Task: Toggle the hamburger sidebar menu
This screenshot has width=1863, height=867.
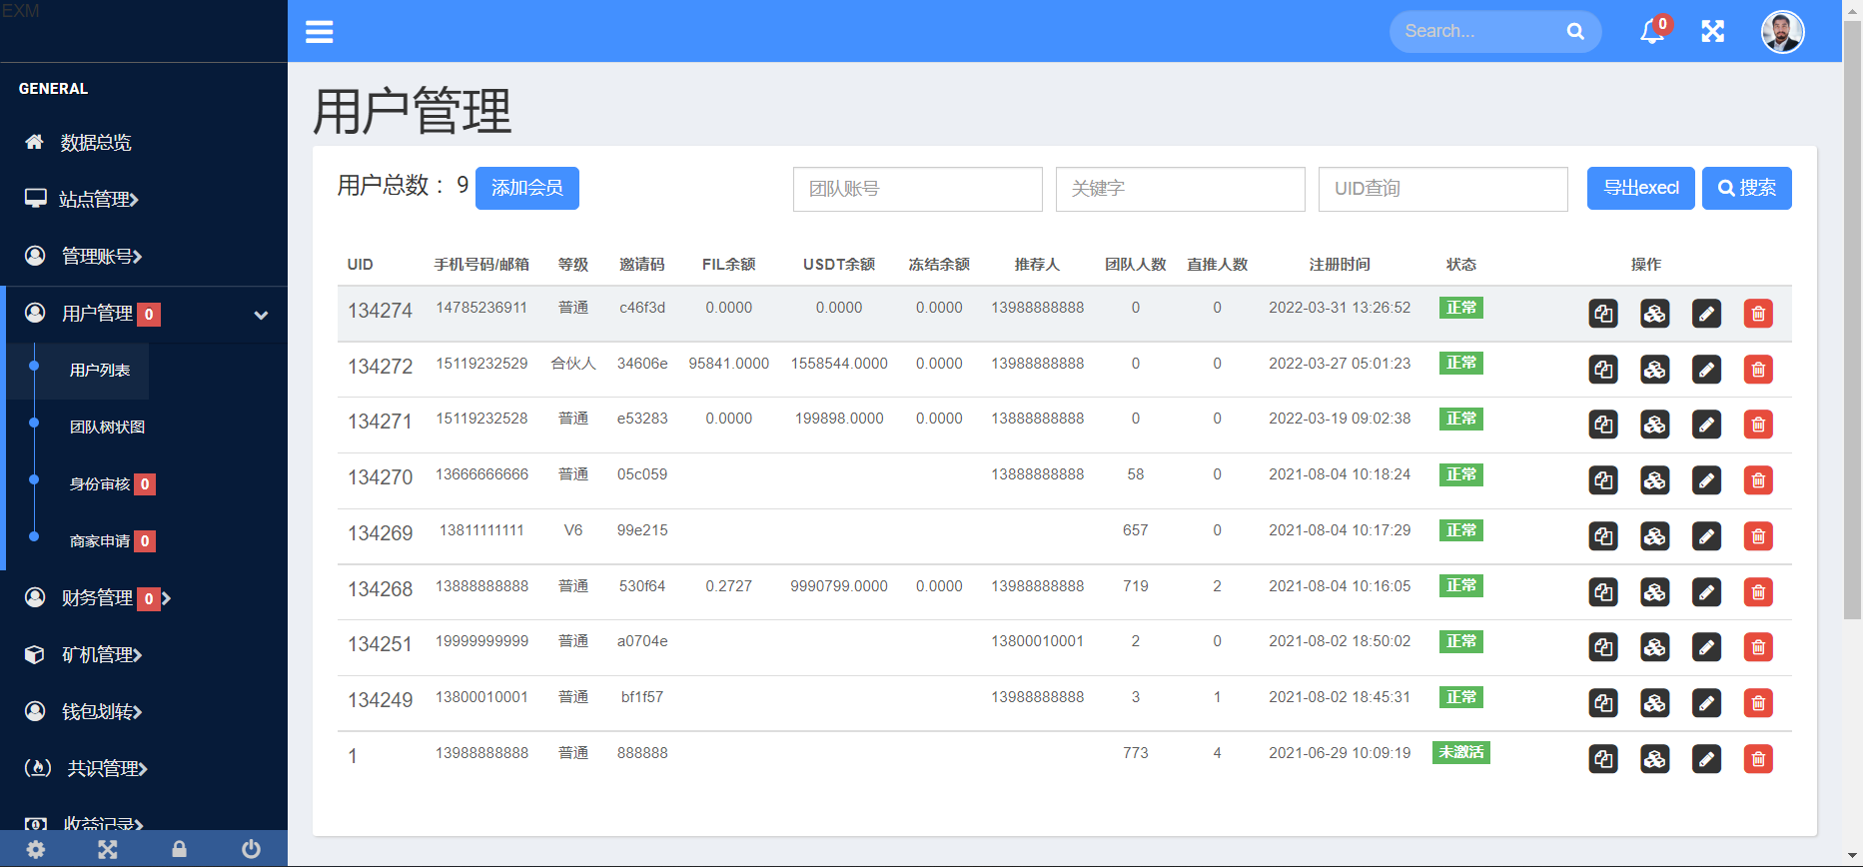Action: (320, 32)
